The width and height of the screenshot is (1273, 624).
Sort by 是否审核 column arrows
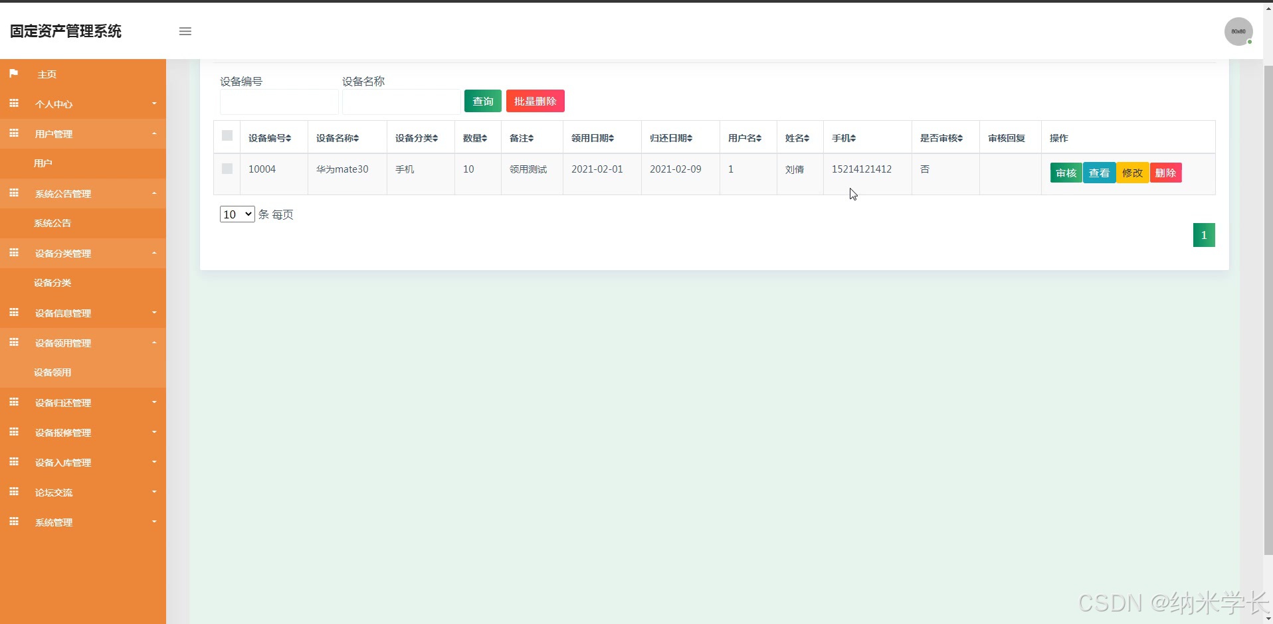click(x=960, y=138)
